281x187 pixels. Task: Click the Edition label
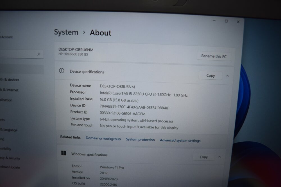(x=77, y=166)
